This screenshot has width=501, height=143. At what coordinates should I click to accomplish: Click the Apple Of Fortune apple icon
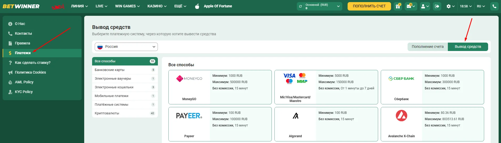pyautogui.click(x=197, y=6)
